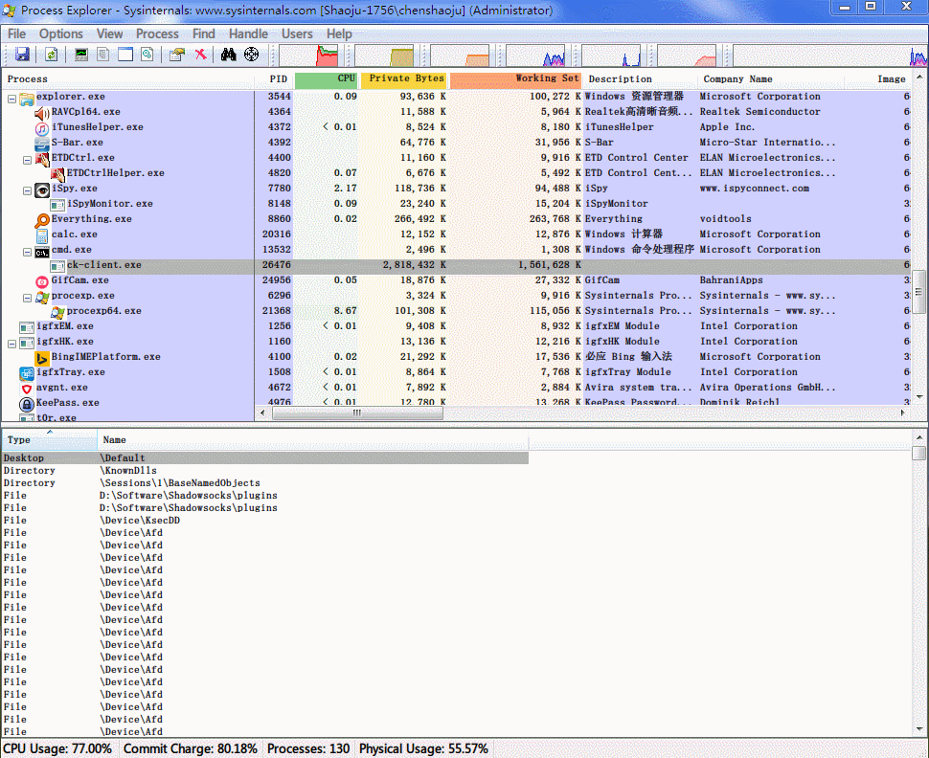Image resolution: width=929 pixels, height=758 pixels.
Task: Sort by Company Name column header
Action: click(x=770, y=78)
